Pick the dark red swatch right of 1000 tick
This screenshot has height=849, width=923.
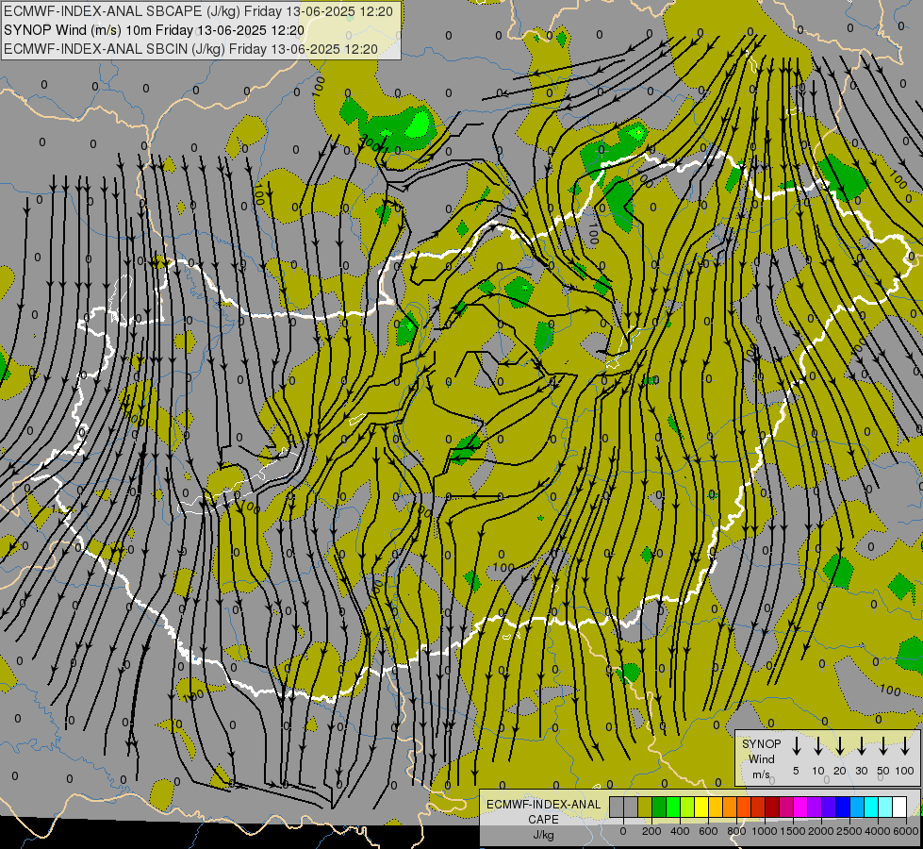point(772,807)
